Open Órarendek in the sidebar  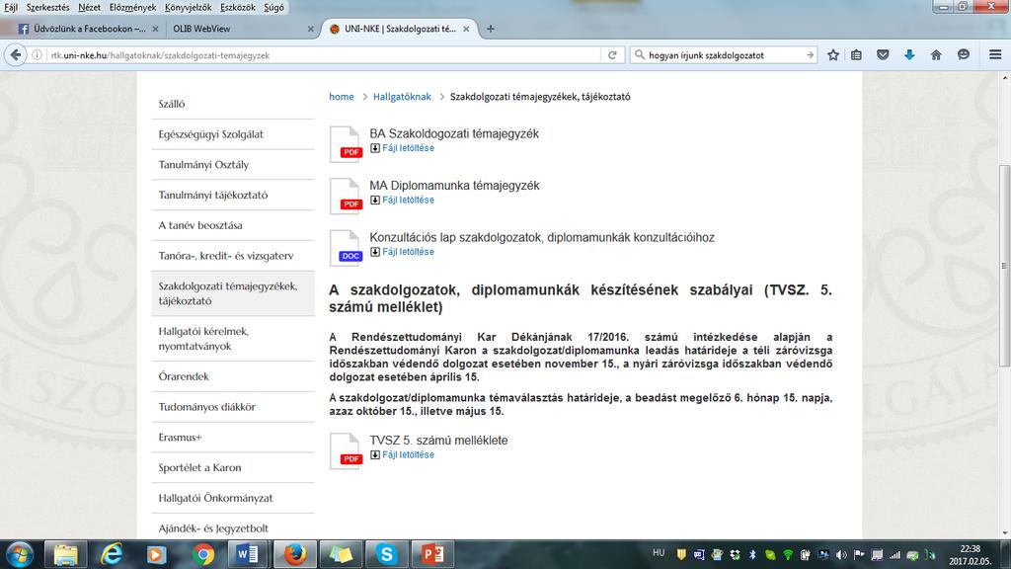coord(233,376)
